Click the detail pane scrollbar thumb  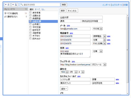(127, 50)
